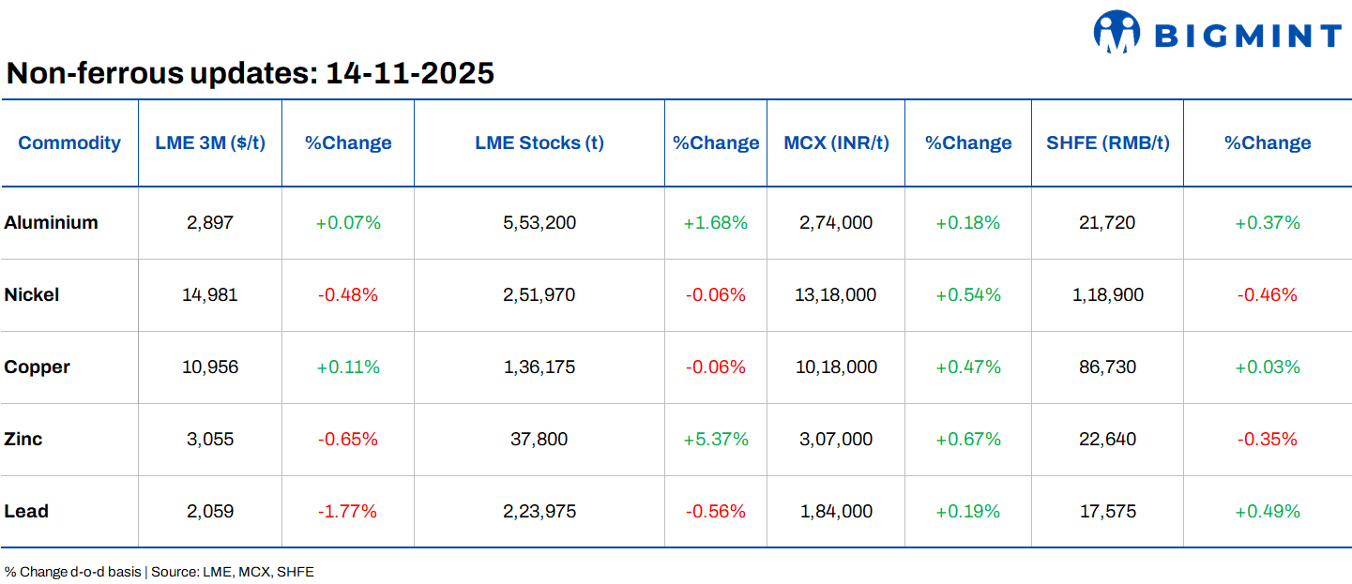Select the Zinc row label
Viewport: 1352px width, 584px height.
tap(23, 439)
